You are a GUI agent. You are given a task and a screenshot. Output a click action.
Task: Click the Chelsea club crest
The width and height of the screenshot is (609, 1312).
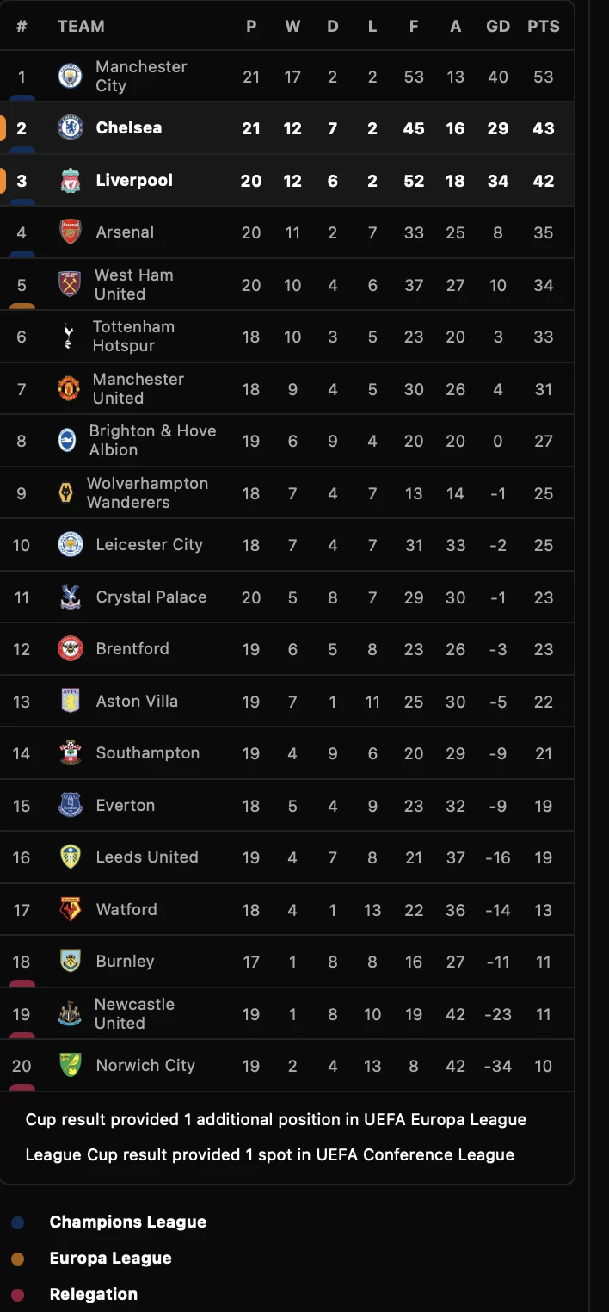point(70,128)
